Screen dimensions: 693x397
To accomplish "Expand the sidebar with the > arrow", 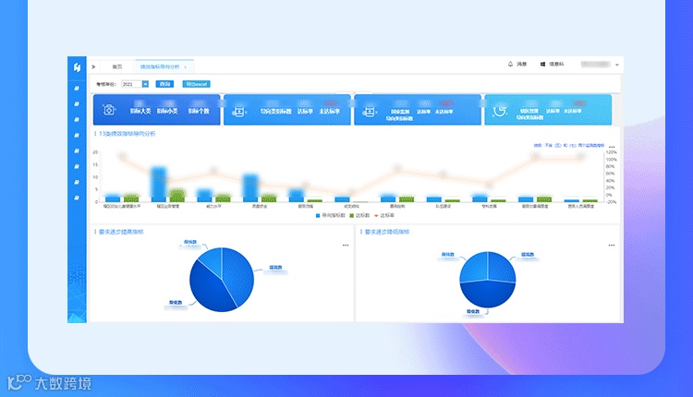I will click(x=93, y=66).
